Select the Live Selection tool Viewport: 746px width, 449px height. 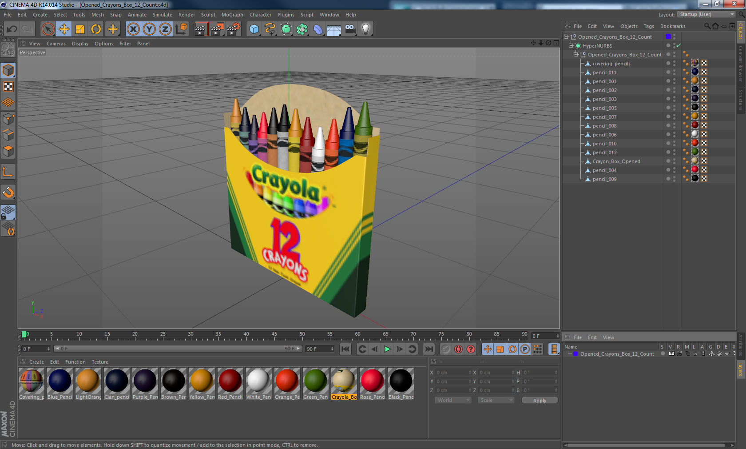pos(48,29)
